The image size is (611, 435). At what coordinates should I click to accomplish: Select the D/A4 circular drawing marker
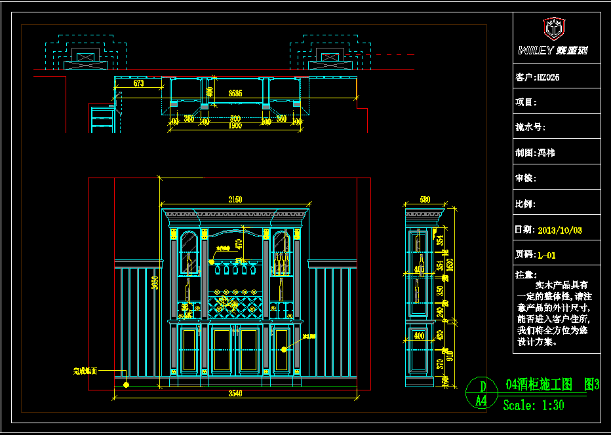(481, 393)
